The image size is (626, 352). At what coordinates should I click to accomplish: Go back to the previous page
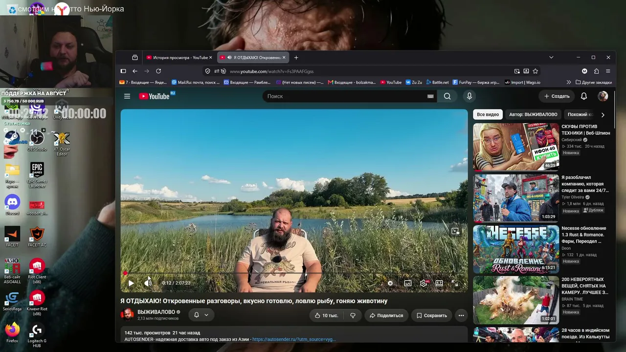pyautogui.click(x=135, y=71)
